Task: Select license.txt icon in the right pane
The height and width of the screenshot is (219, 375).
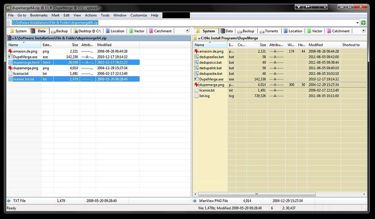Action: click(x=196, y=90)
